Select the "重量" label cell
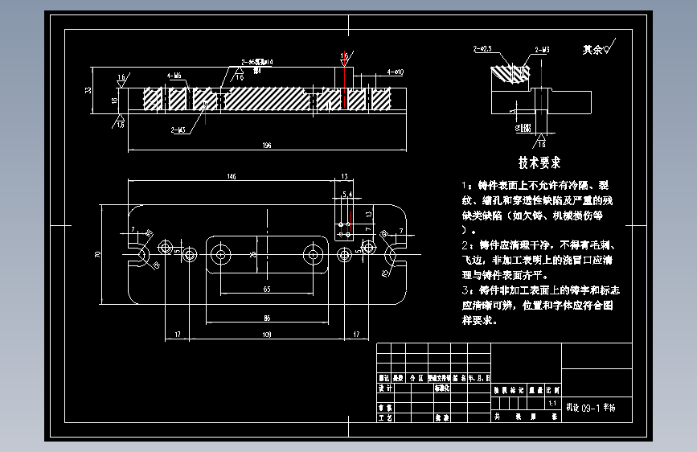 pos(536,390)
